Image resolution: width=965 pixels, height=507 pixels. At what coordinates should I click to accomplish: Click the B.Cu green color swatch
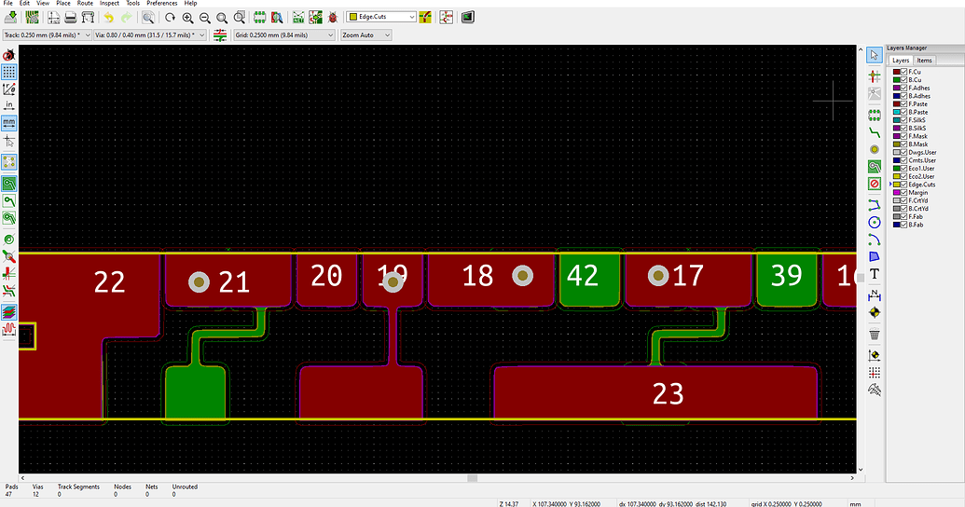pos(897,80)
